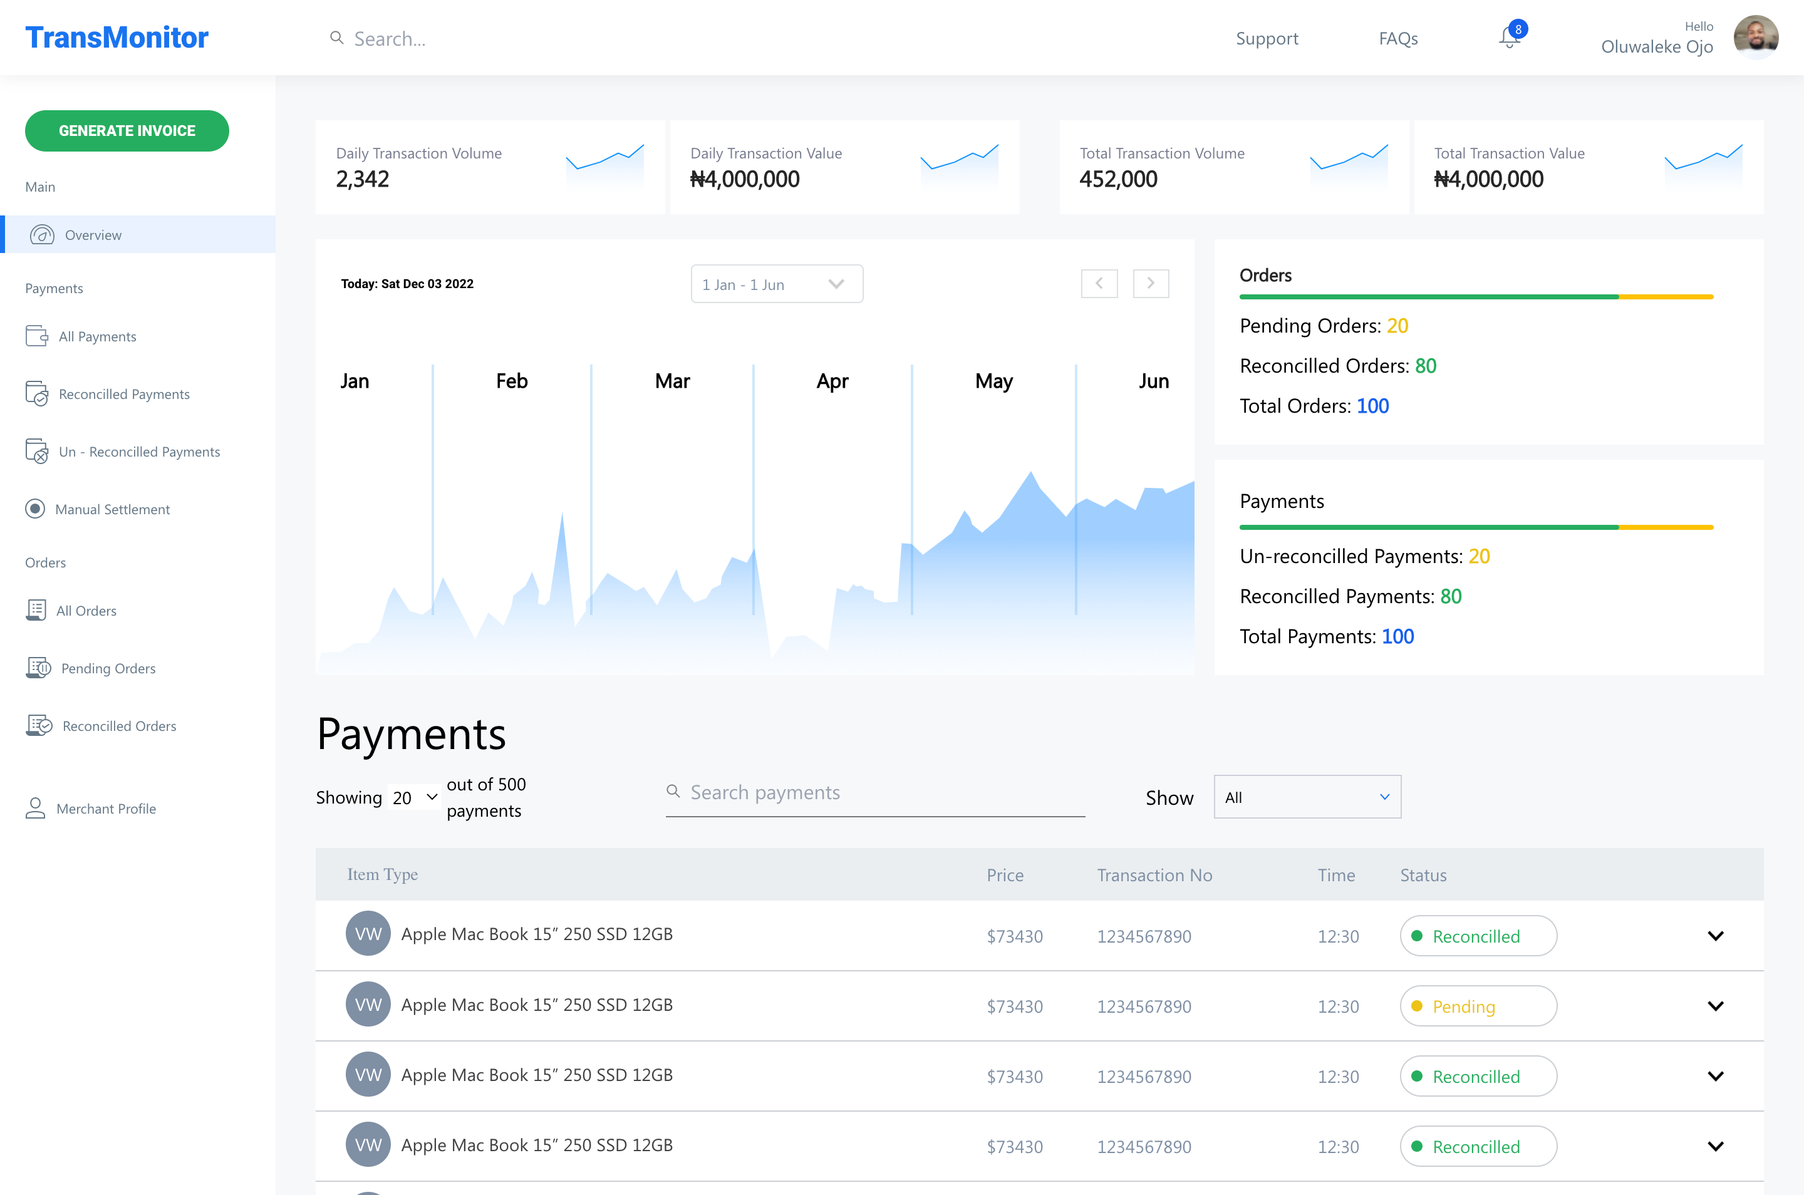The height and width of the screenshot is (1195, 1804).
Task: Expand details of the Pending payment row
Action: pos(1716,1006)
